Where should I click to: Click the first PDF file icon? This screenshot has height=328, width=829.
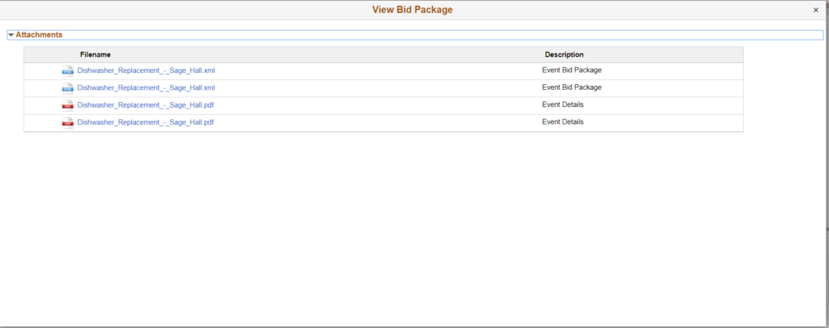67,105
